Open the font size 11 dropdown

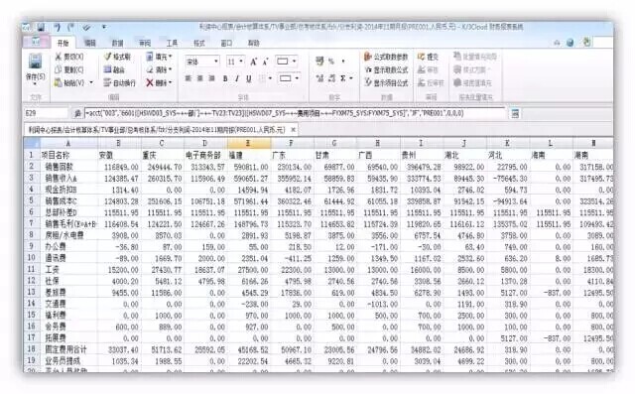235,62
